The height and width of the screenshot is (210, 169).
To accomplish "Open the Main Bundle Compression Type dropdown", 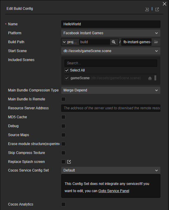I will [x=111, y=90].
